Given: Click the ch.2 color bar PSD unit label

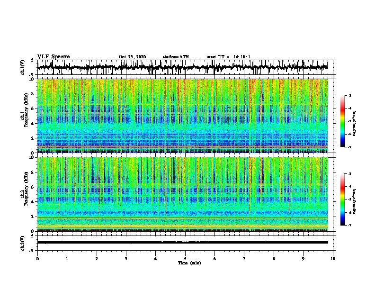Looking at the screenshot, I should 355,201.
